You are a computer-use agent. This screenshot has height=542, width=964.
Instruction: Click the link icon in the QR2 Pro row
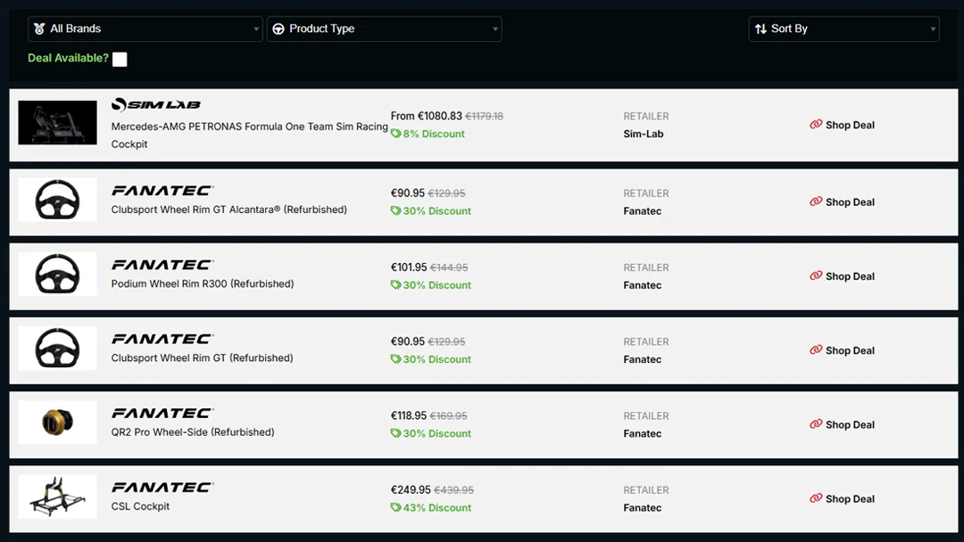tap(816, 424)
